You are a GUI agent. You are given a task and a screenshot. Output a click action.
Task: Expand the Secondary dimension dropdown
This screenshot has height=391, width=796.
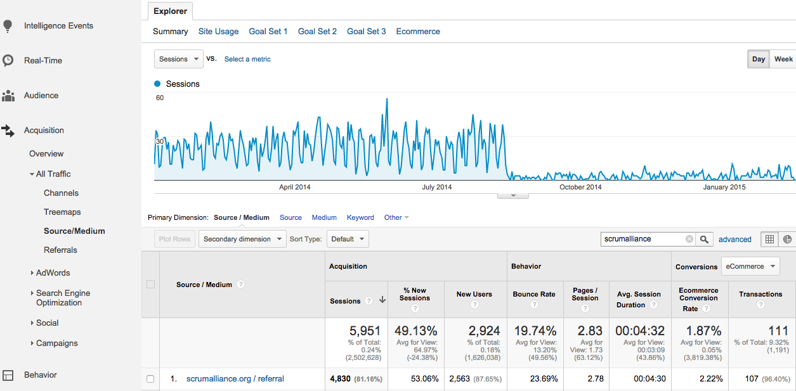point(242,239)
